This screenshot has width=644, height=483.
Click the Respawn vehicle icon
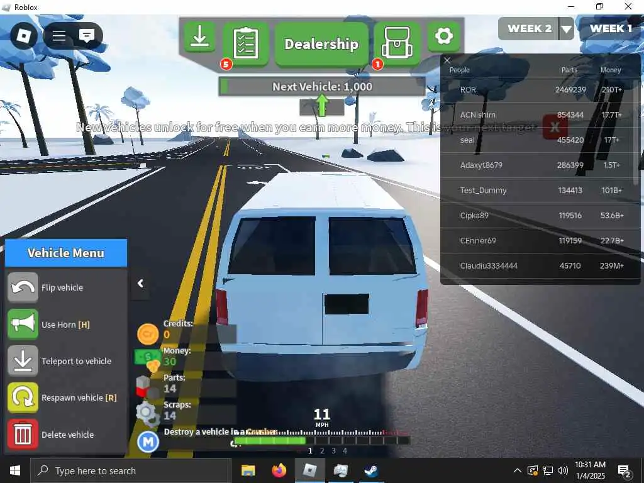(x=23, y=397)
